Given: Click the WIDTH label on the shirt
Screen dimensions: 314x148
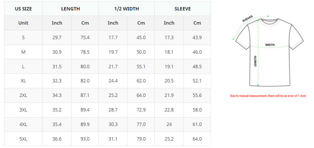Looking at the screenshot, I should pyautogui.click(x=270, y=45).
